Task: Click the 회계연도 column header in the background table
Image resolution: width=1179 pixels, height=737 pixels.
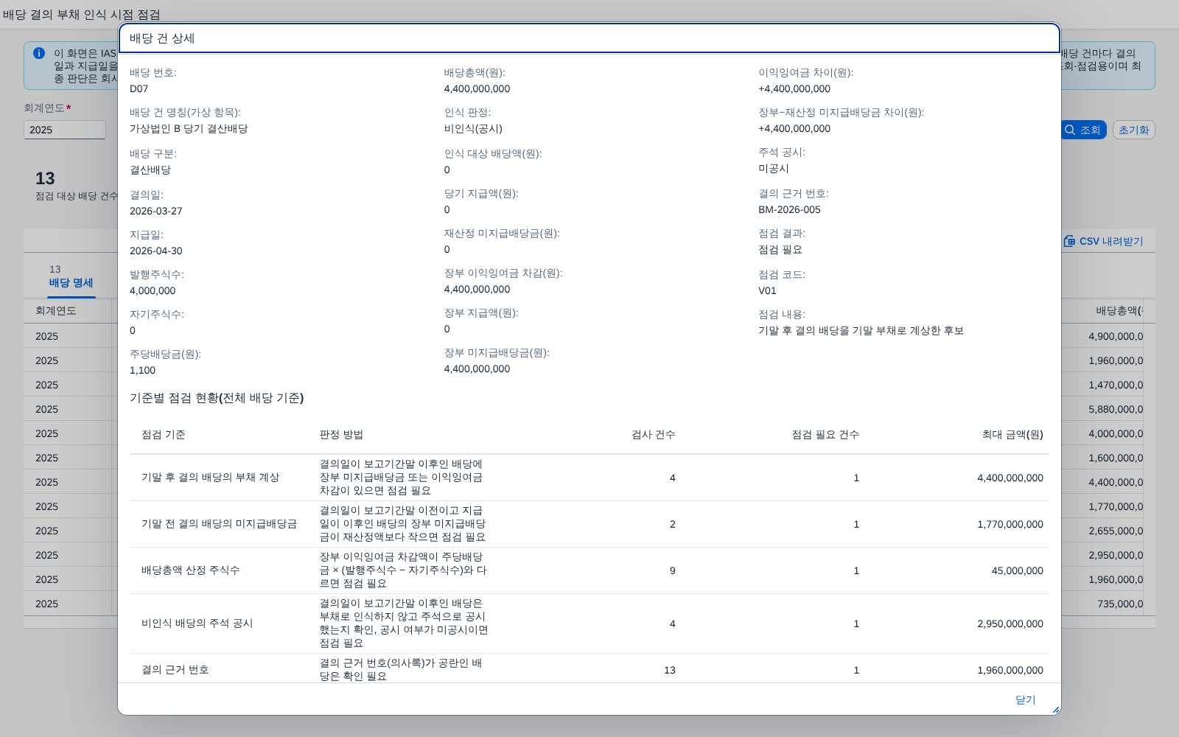Action: pyautogui.click(x=56, y=310)
